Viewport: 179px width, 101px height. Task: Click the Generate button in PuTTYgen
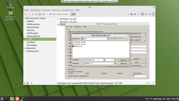pos(136,59)
